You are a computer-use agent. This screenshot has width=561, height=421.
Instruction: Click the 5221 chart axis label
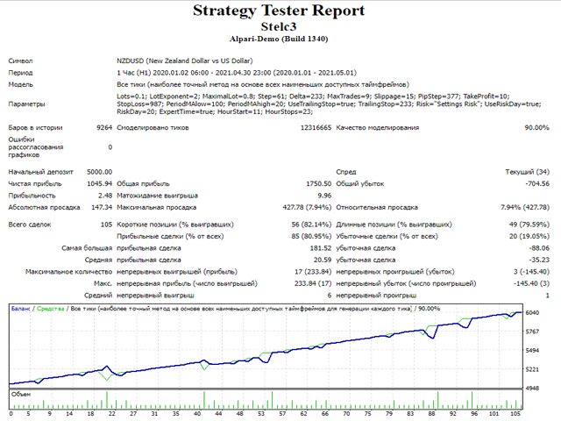pos(532,369)
